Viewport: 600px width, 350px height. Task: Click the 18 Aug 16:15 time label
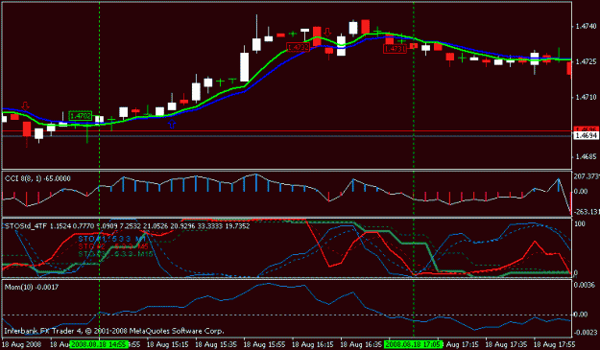pos(313,344)
